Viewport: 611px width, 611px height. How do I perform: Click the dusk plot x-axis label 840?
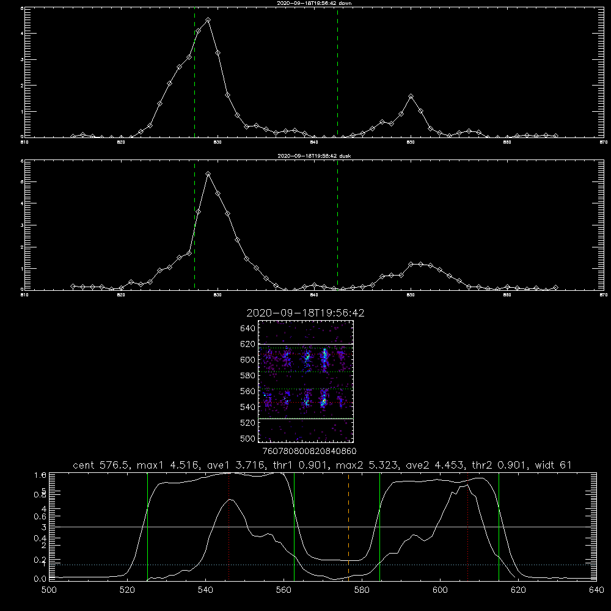pyautogui.click(x=314, y=295)
